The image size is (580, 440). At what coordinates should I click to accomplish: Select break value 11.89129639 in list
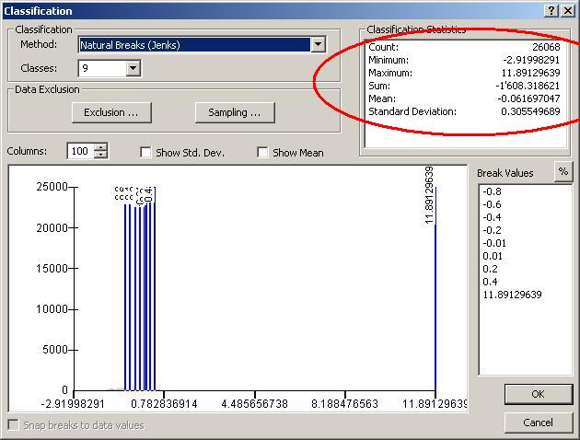click(x=512, y=295)
